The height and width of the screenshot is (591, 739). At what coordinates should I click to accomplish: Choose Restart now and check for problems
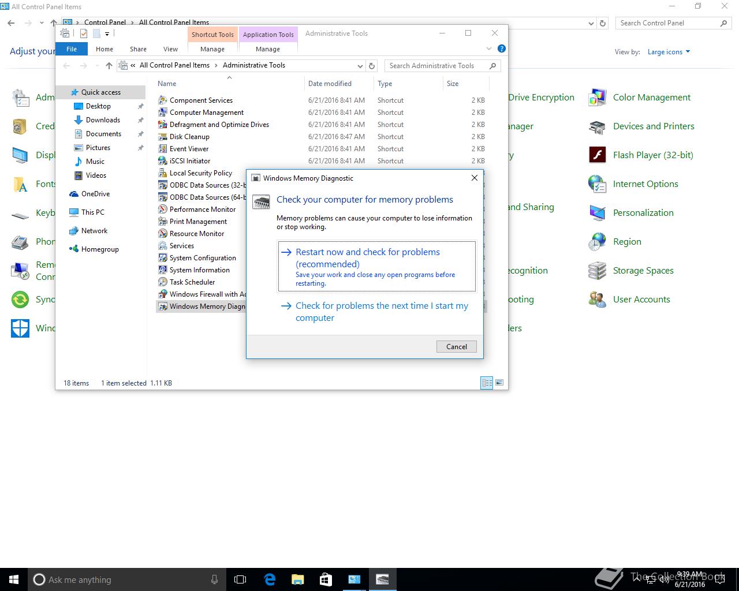(377, 266)
